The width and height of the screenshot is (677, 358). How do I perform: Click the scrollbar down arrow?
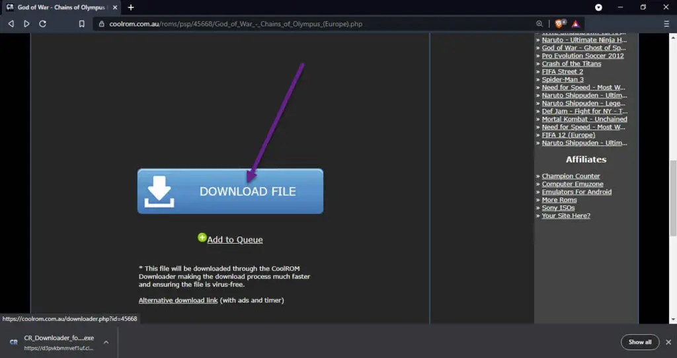(x=673, y=320)
